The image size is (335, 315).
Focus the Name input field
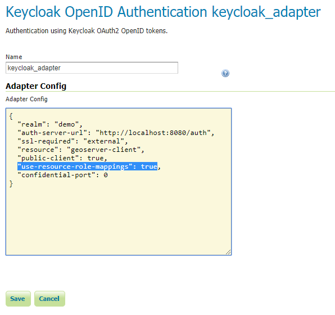(x=92, y=68)
